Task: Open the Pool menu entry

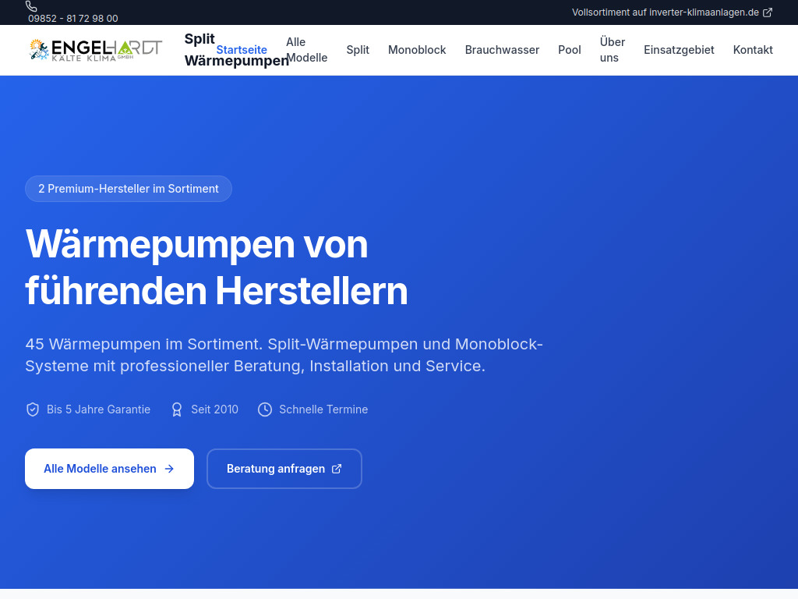Action: click(570, 49)
